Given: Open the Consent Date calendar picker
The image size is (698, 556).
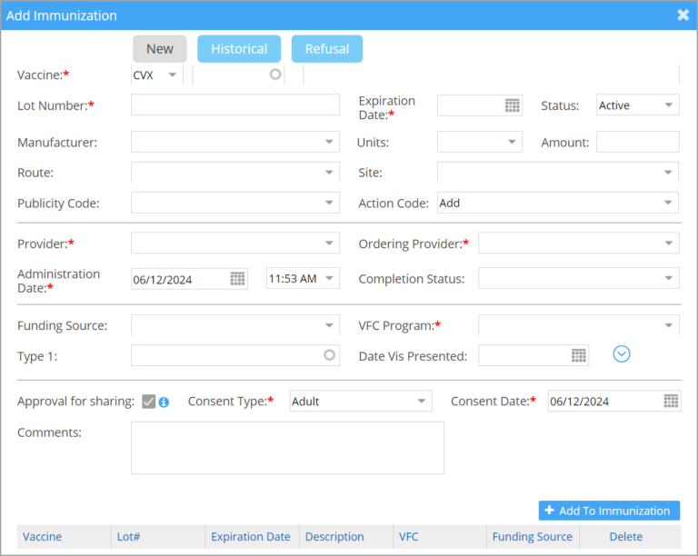Looking at the screenshot, I should coord(671,401).
